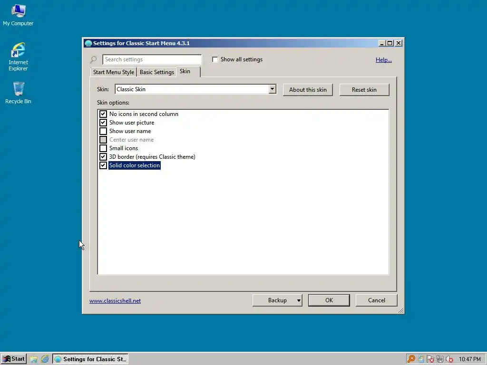Uncheck No icons in second column
This screenshot has height=365, width=487.
(103, 114)
